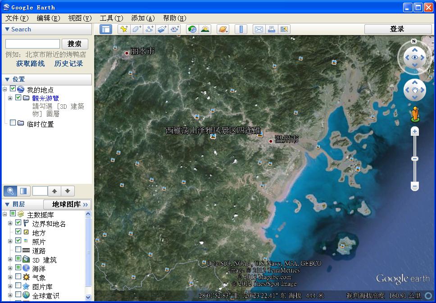436x303 pixels.
Task: Click the Print toolbar icon
Action: coord(271,29)
